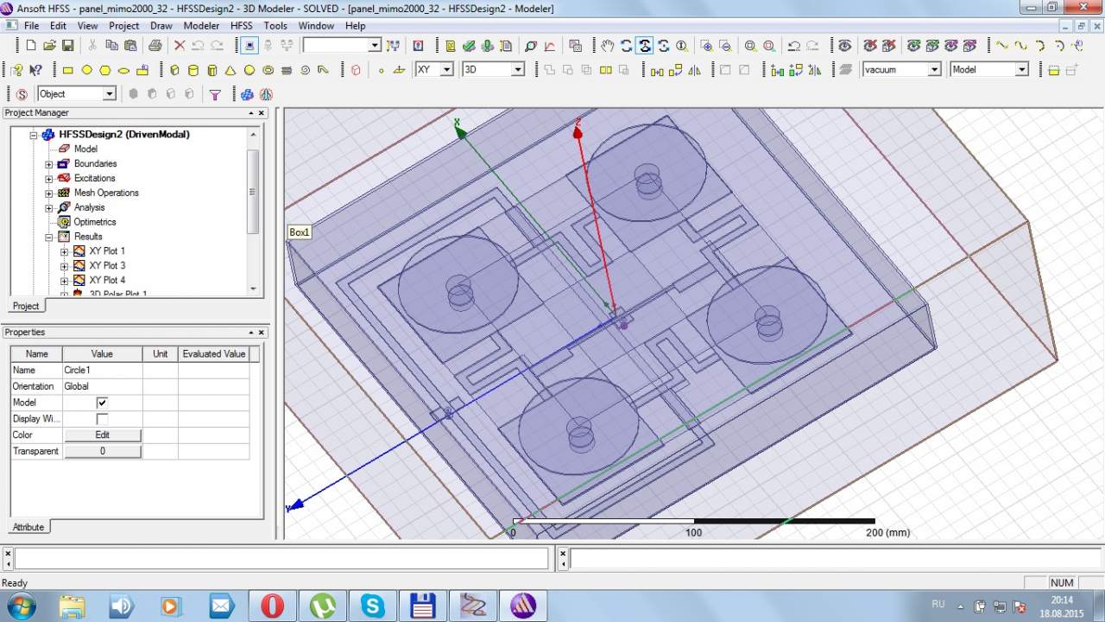Screen dimensions: 1105x622
Task: Expand the XY Plot 1 tree node
Action: pyautogui.click(x=64, y=251)
